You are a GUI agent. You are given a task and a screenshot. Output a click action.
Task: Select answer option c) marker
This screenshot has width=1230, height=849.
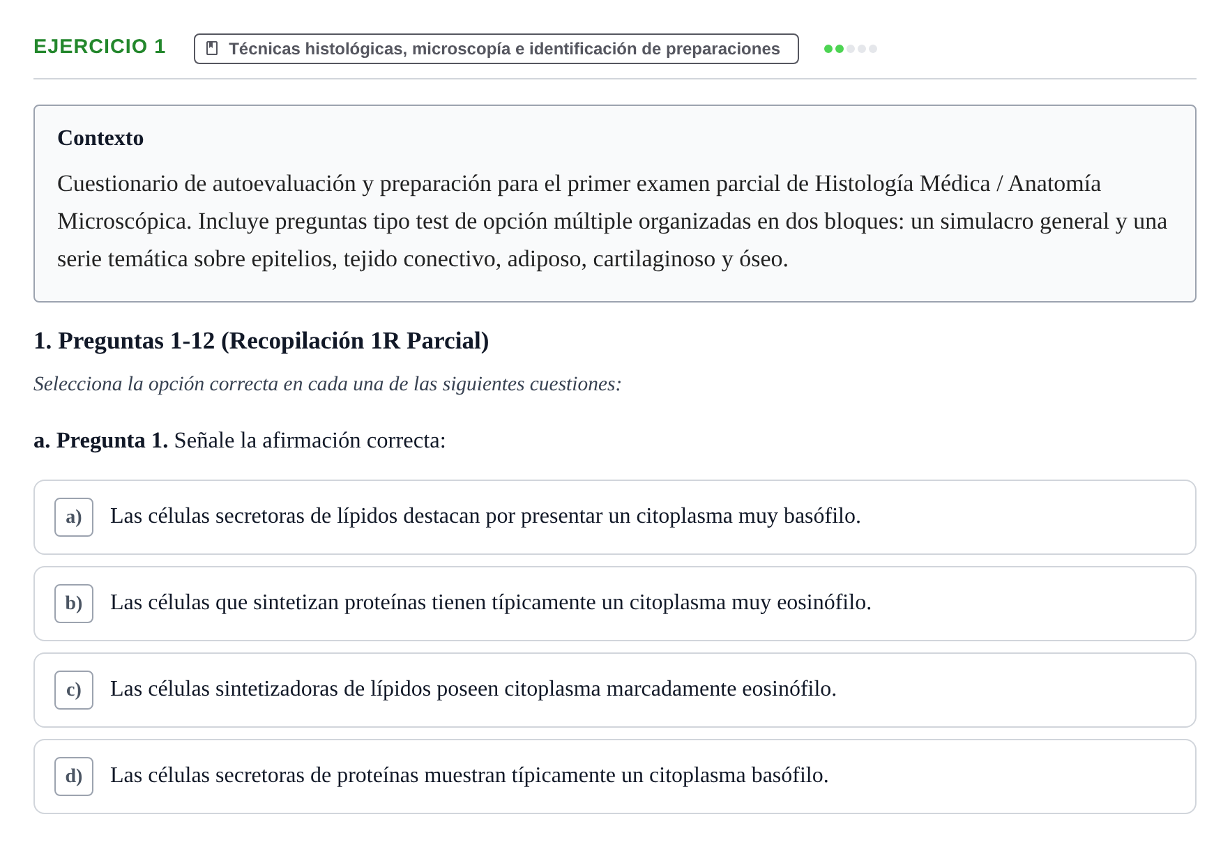(x=74, y=690)
